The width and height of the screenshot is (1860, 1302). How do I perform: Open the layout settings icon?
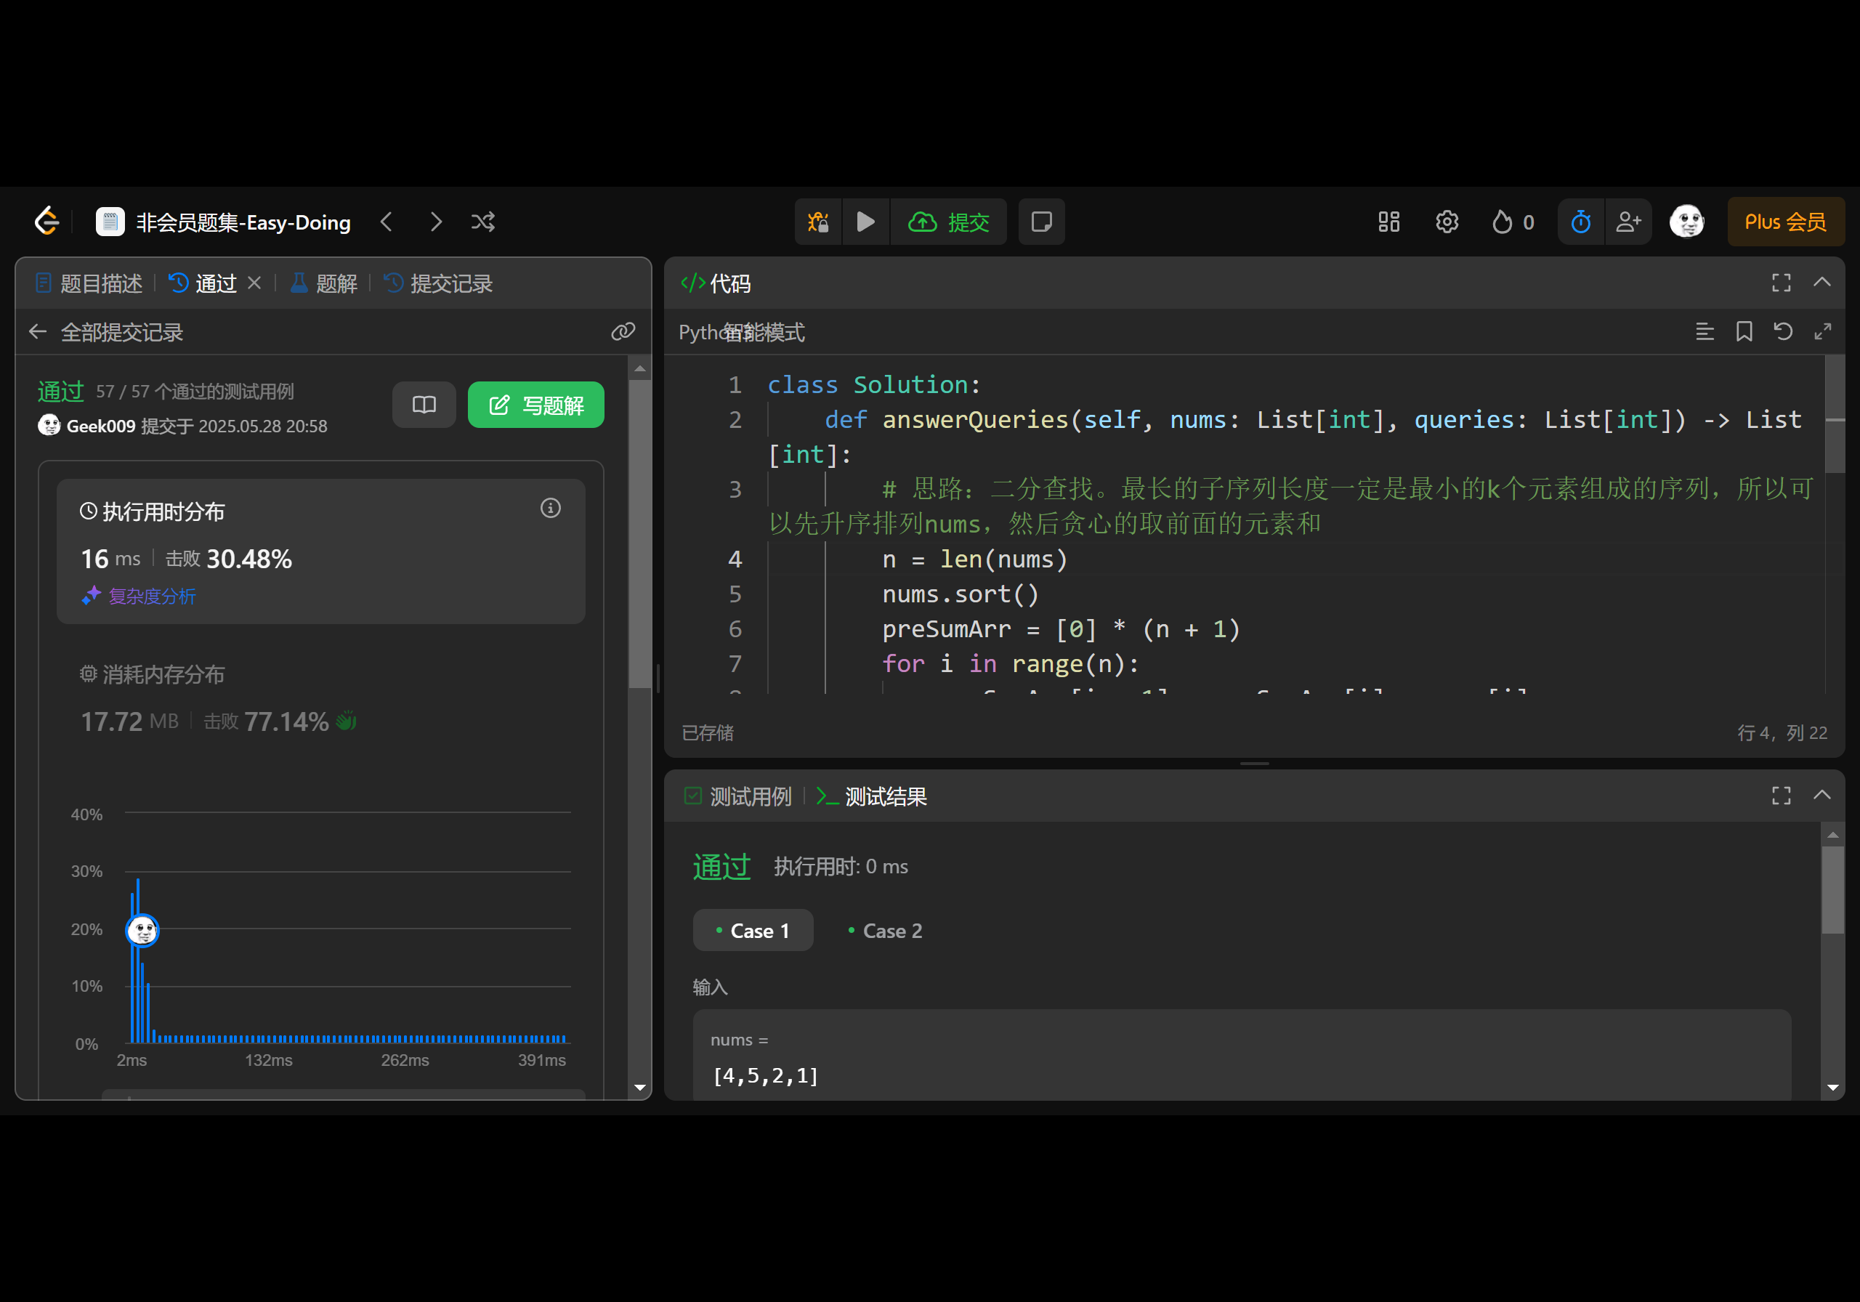point(1388,221)
